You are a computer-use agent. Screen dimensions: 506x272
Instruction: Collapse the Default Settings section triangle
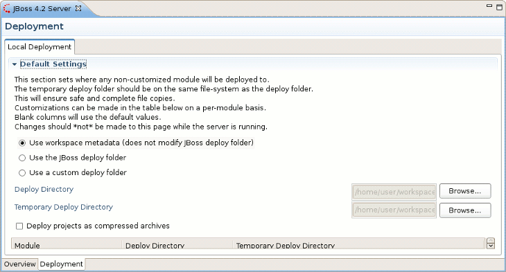[14, 64]
